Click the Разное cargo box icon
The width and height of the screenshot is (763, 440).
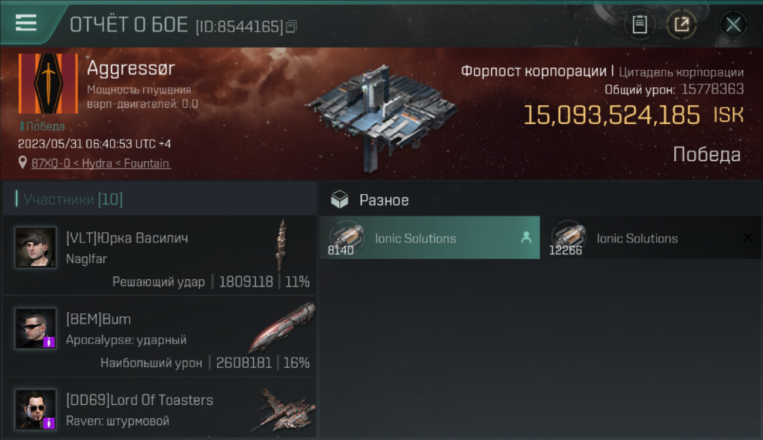coord(339,200)
